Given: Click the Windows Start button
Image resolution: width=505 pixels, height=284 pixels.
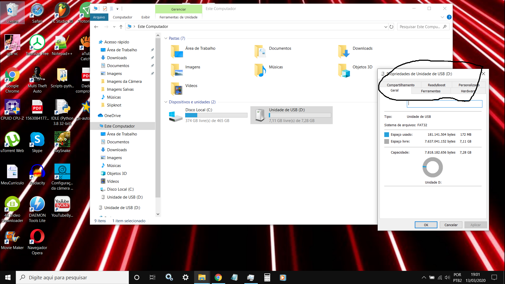Looking at the screenshot, I should pos(8,277).
